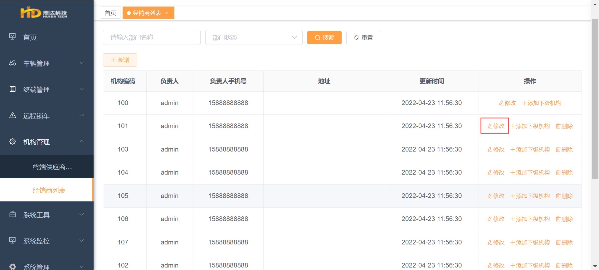Click the 负责人手机号 column header
Screen dimensions: 599x270
point(228,81)
